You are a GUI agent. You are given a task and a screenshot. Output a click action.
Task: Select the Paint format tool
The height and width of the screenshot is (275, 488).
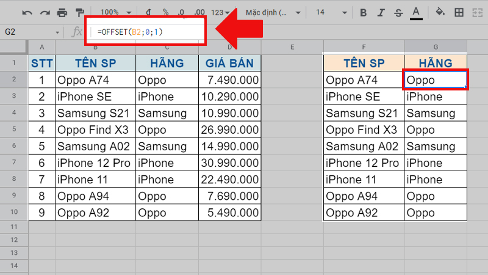80,13
